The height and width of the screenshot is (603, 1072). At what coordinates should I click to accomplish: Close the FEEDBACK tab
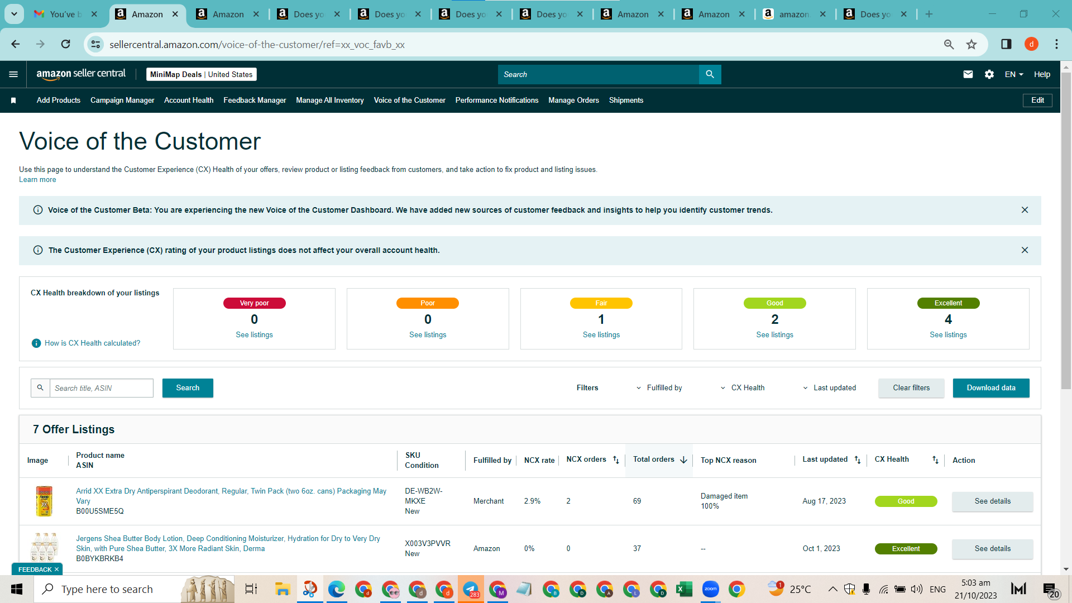coord(56,569)
